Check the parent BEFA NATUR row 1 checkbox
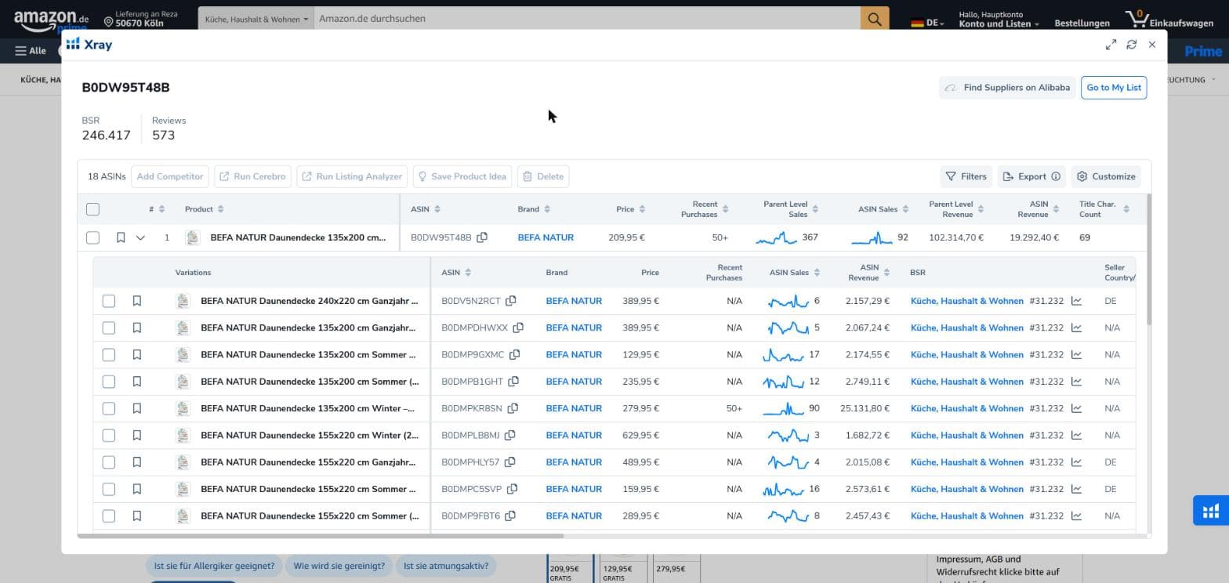Screen dimensions: 1229x583 pyautogui.click(x=92, y=237)
